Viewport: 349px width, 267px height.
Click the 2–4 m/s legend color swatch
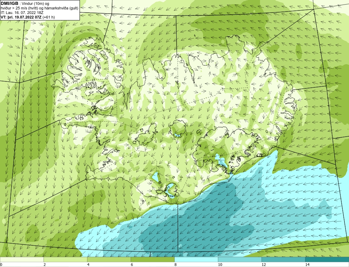(66, 259)
